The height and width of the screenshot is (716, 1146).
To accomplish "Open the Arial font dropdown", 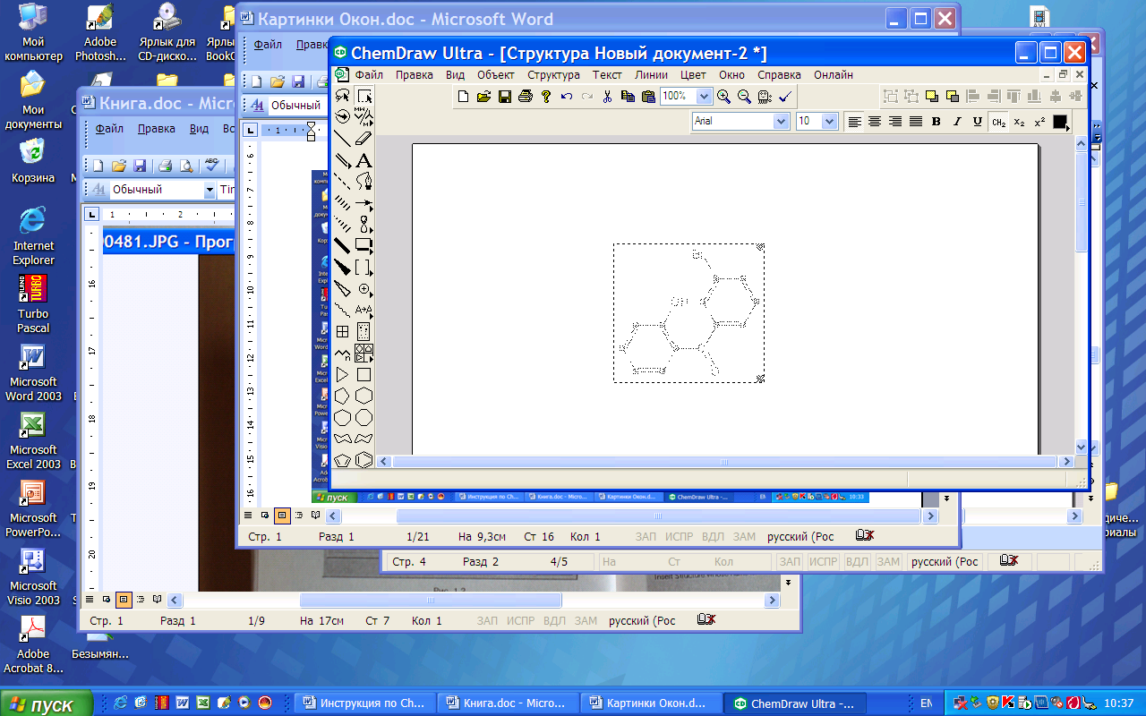I will click(x=781, y=122).
